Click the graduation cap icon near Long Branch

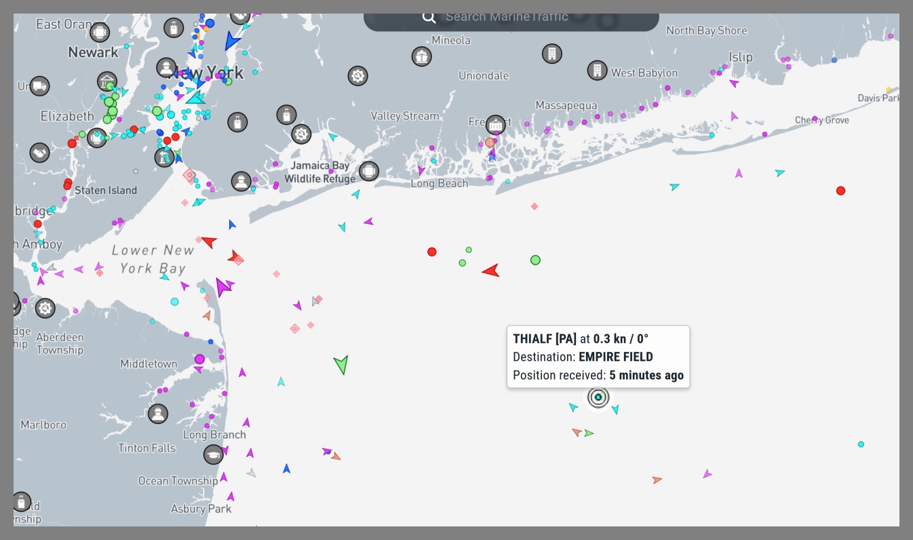click(214, 455)
